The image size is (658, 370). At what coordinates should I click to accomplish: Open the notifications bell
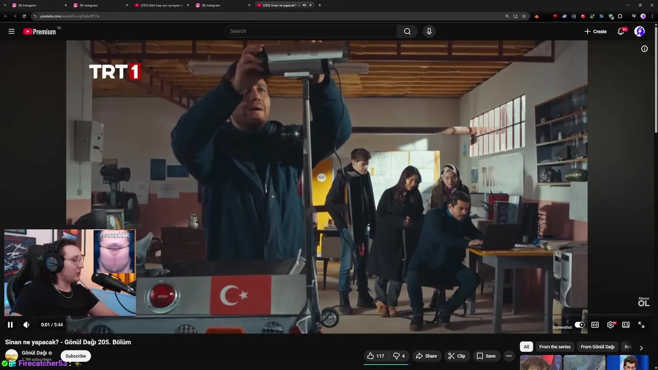click(x=621, y=31)
